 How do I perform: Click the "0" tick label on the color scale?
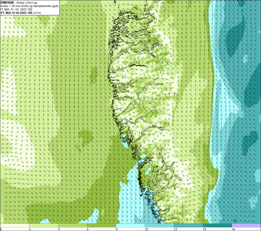(1, 229)
